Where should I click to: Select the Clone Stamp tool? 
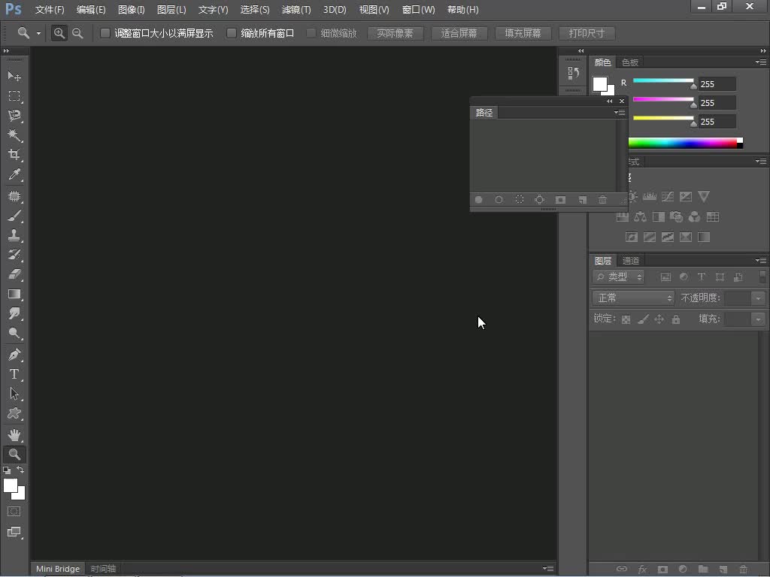click(x=14, y=235)
